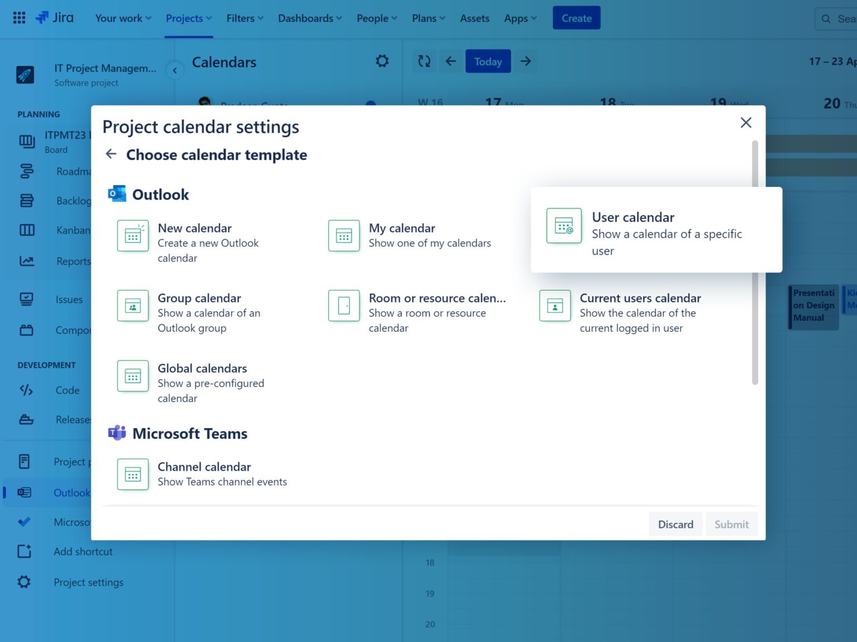Select the Channel calendar template icon
Viewport: 857px width, 642px height.
pos(133,474)
